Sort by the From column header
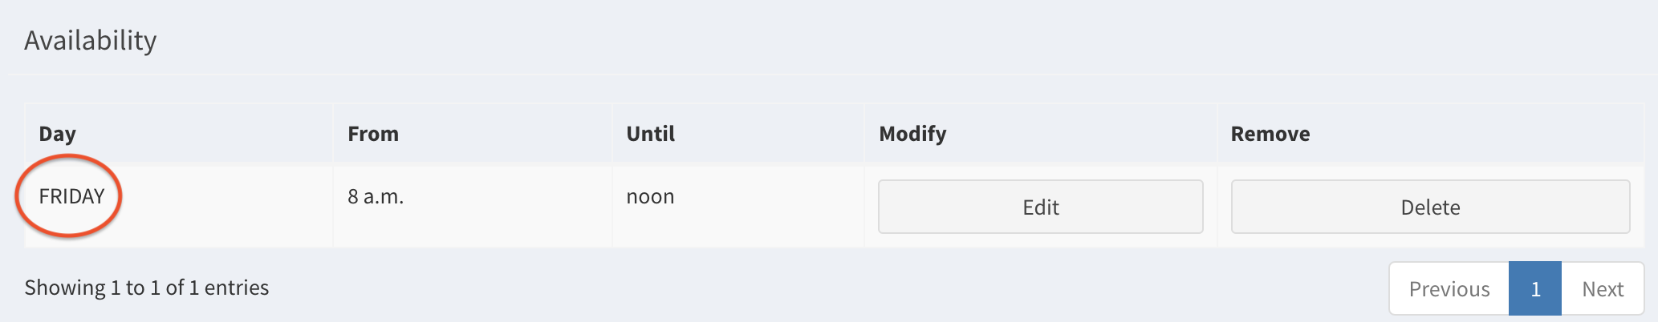 (x=373, y=134)
